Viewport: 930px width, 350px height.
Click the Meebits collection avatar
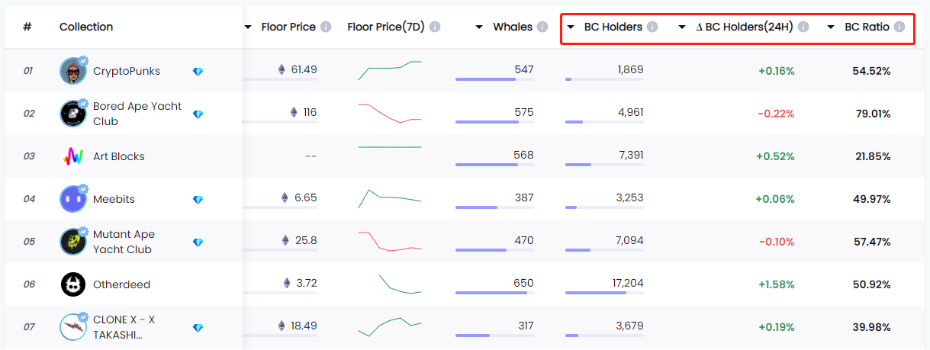click(73, 199)
